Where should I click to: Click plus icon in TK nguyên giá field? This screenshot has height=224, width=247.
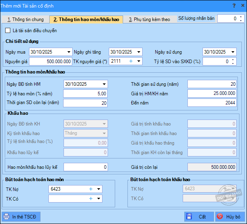(131, 61)
